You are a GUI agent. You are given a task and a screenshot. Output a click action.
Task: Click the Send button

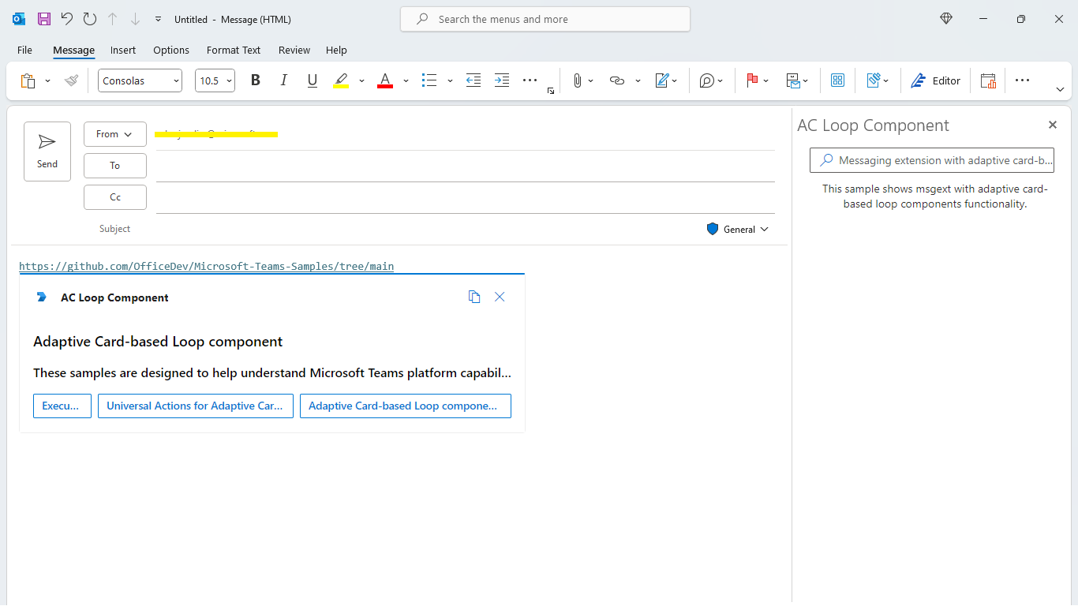[47, 151]
